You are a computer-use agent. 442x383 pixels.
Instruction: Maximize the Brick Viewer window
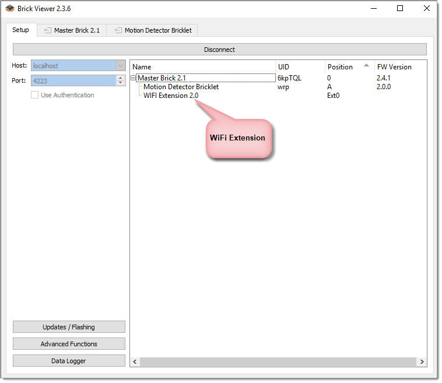pos(400,9)
